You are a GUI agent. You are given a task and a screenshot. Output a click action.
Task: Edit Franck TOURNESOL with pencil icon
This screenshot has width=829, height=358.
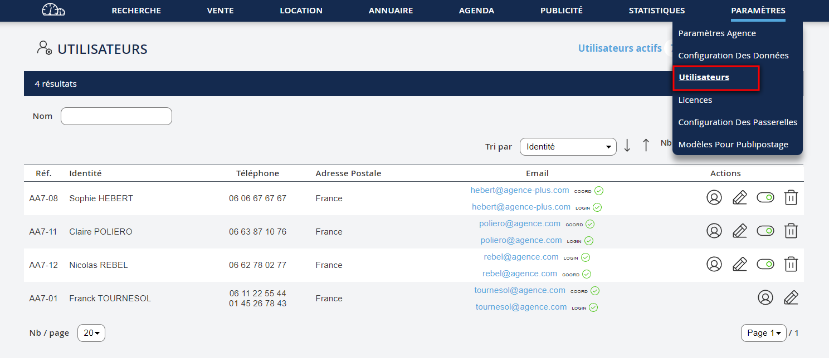point(791,297)
